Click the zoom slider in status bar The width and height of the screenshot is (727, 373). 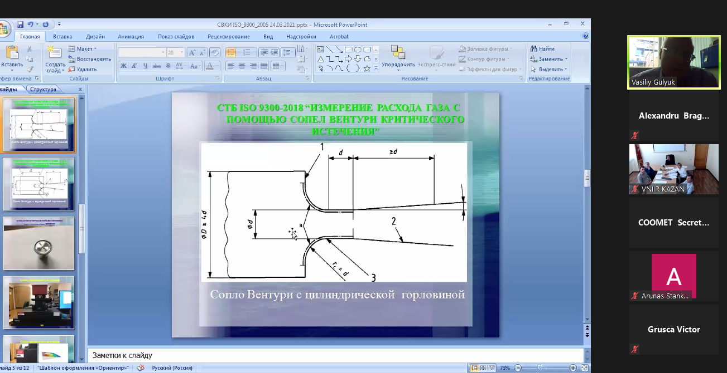539,368
